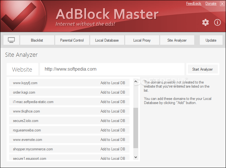Click the list scroll up arrow
The height and width of the screenshot is (168, 226).
(x=136, y=82)
